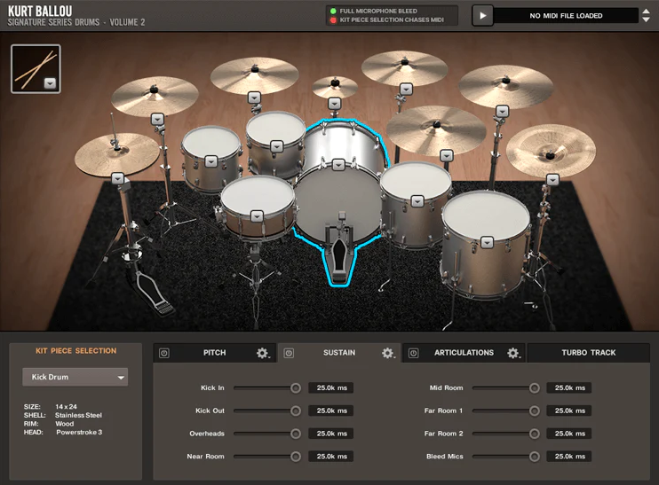The image size is (659, 485).
Task: Open small splash cymbal dropdown
Action: [x=335, y=103]
